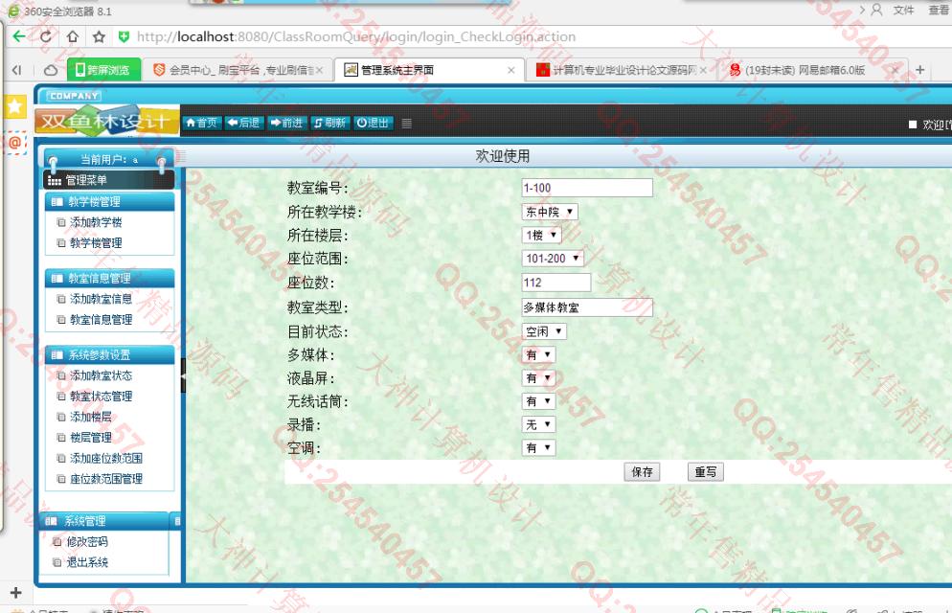Click the 首页 toolbar button
952x613 pixels.
coord(201,123)
